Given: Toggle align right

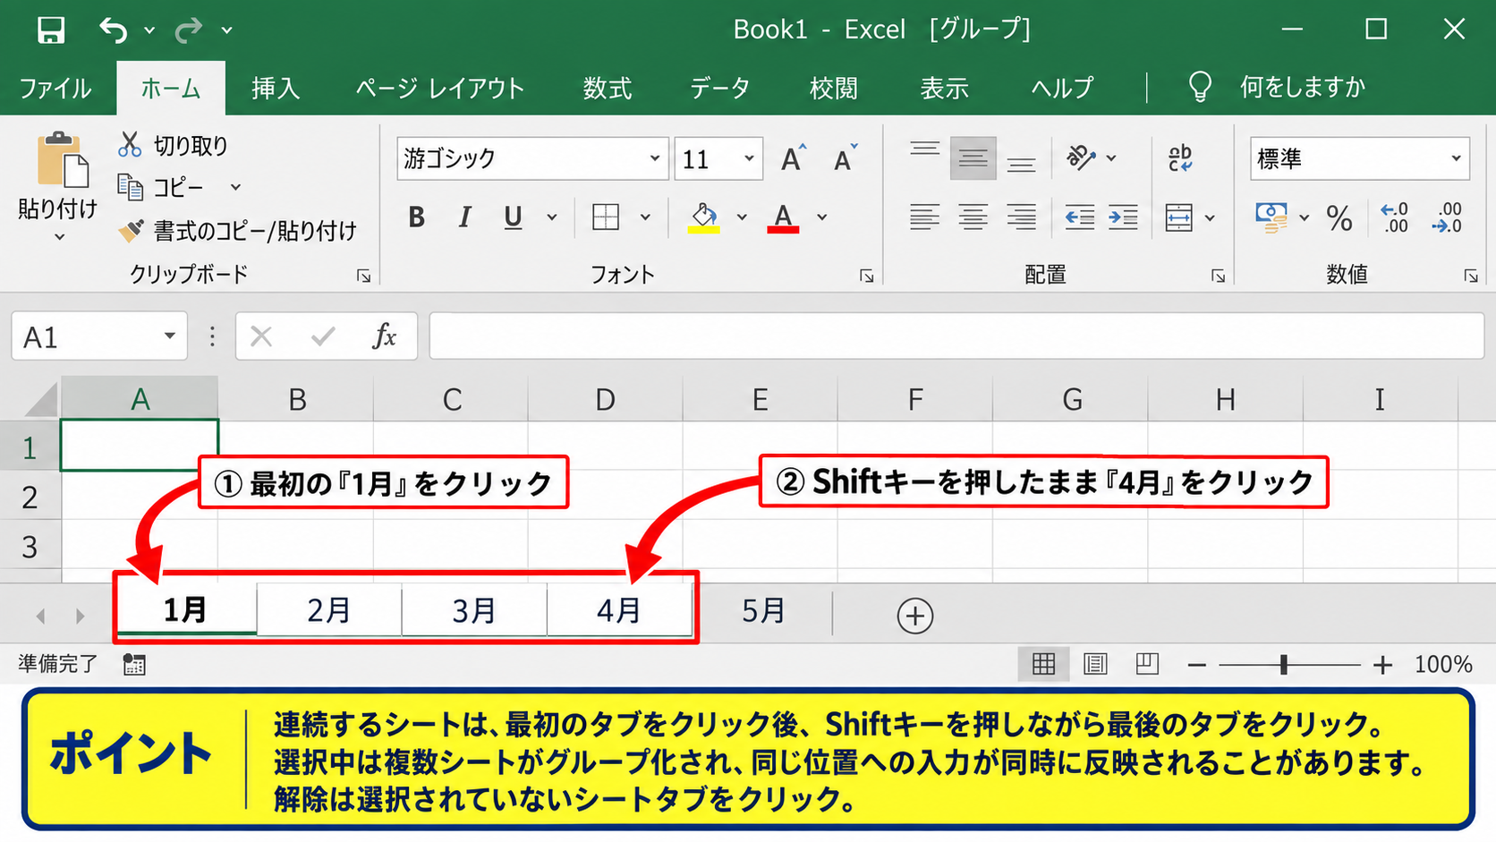Looking at the screenshot, I should (x=1021, y=217).
